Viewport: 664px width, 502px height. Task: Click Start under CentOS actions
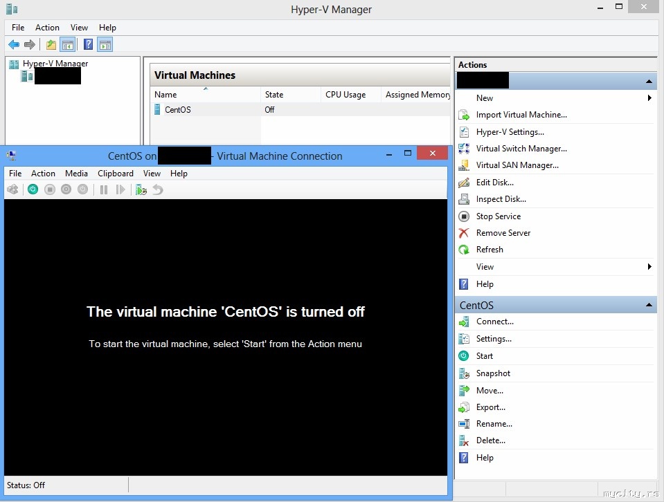click(484, 356)
